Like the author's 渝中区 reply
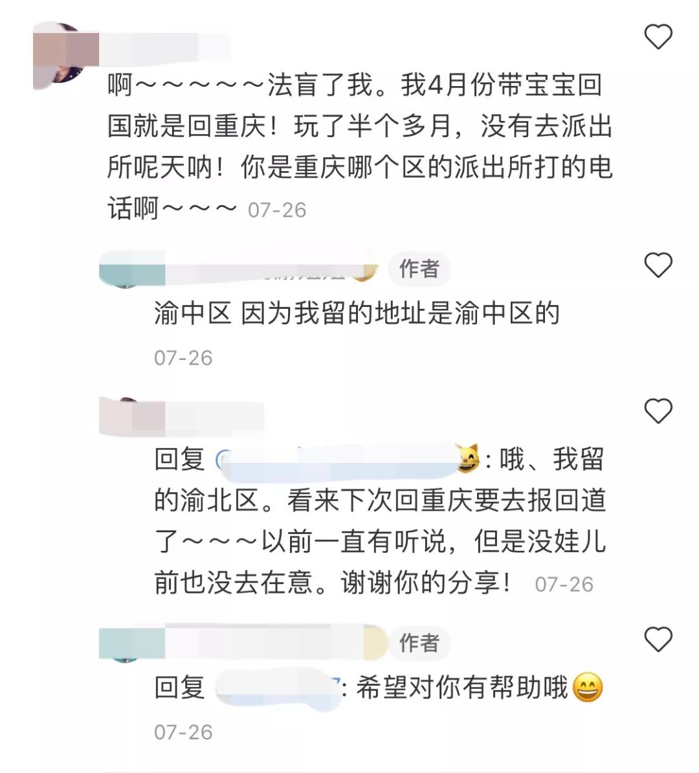This screenshot has height=773, width=699. (658, 265)
